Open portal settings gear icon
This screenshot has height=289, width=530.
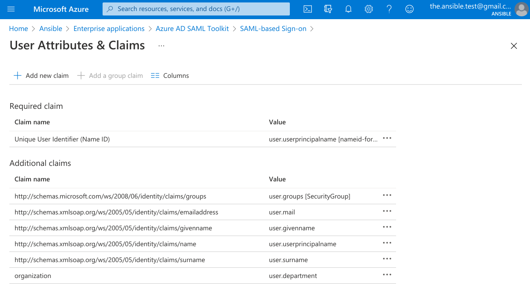tap(369, 9)
